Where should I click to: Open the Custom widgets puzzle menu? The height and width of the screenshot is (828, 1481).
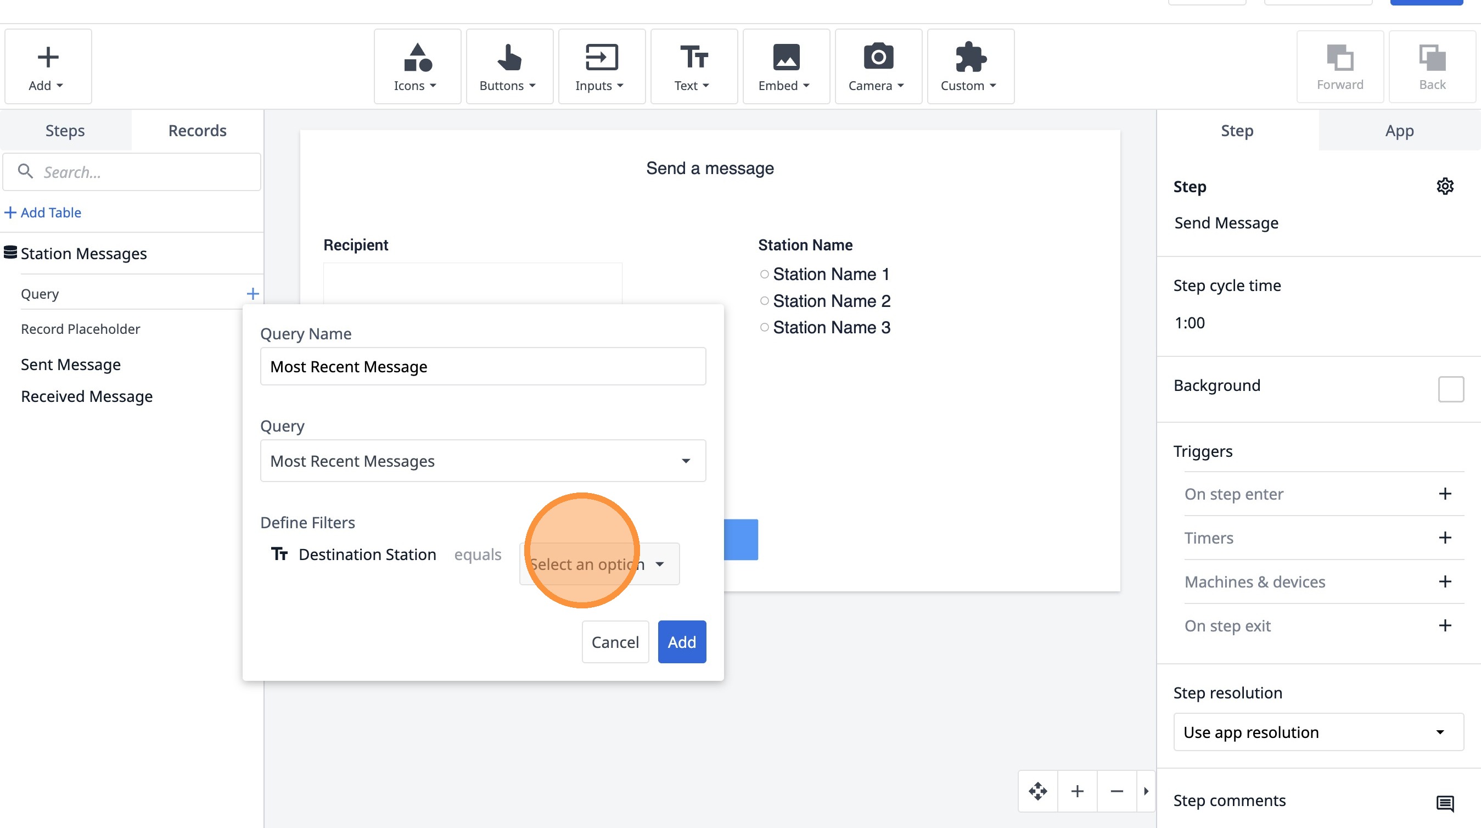click(970, 66)
